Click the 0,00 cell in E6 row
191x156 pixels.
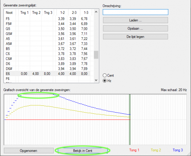point(24,74)
